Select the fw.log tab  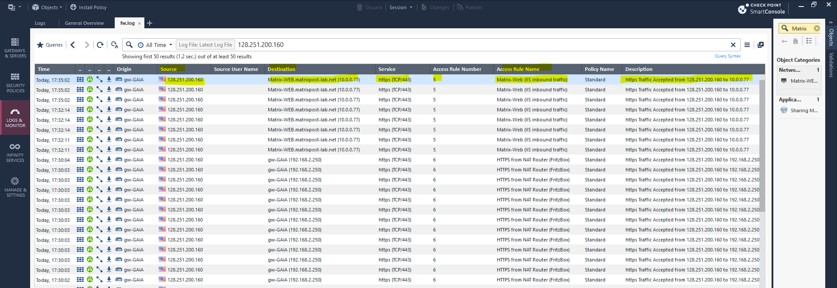(x=127, y=23)
